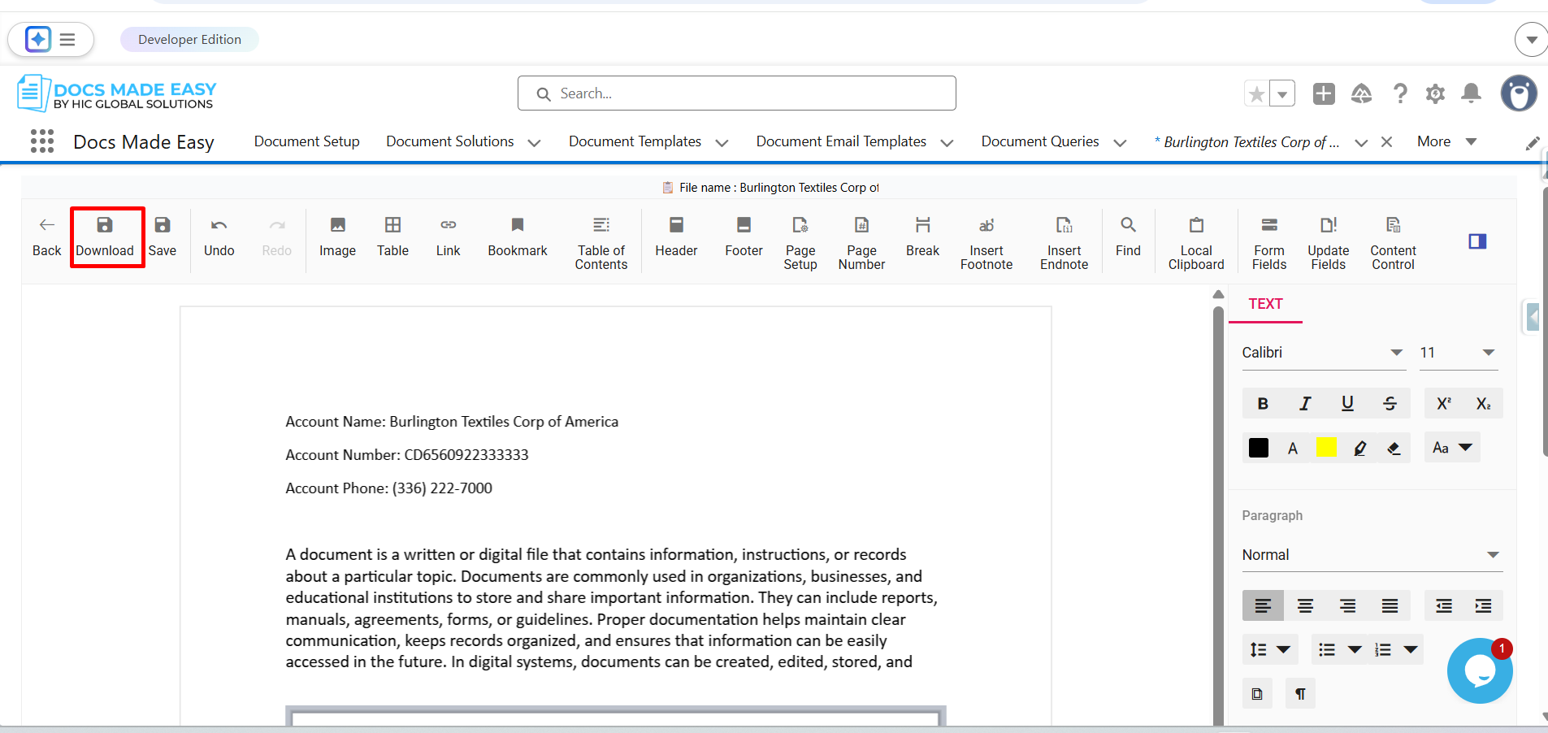
Task: Increase the paragraph indent
Action: point(1483,605)
